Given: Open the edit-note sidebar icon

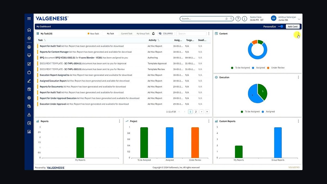Looking at the screenshot, I should tap(29, 64).
